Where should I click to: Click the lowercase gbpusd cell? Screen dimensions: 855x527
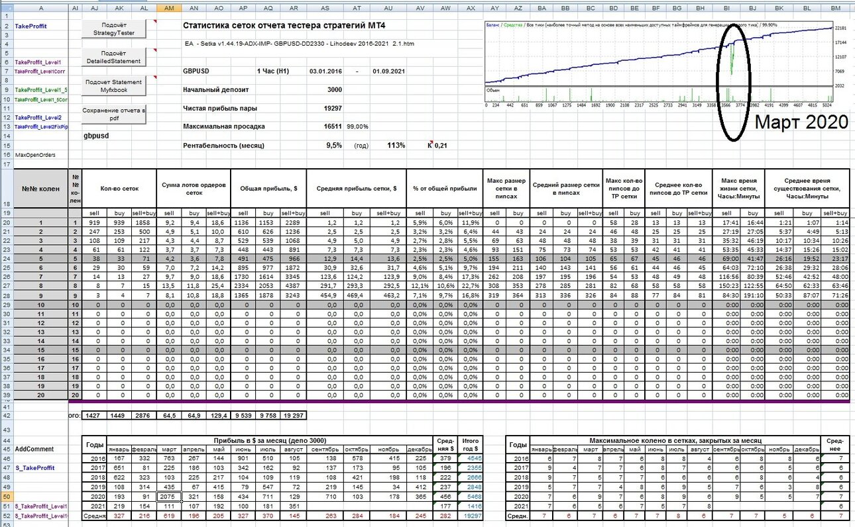point(96,135)
